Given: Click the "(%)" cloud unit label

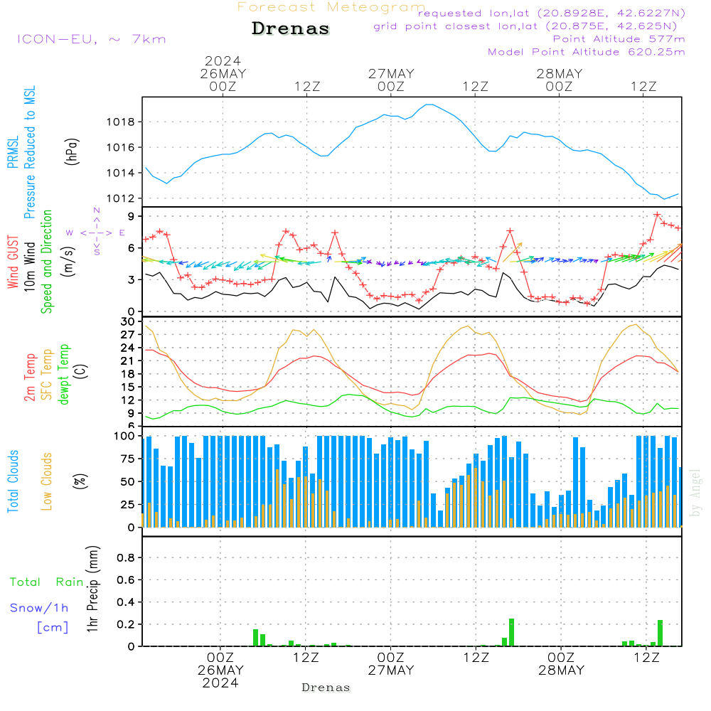Looking at the screenshot, I should pos(80,481).
